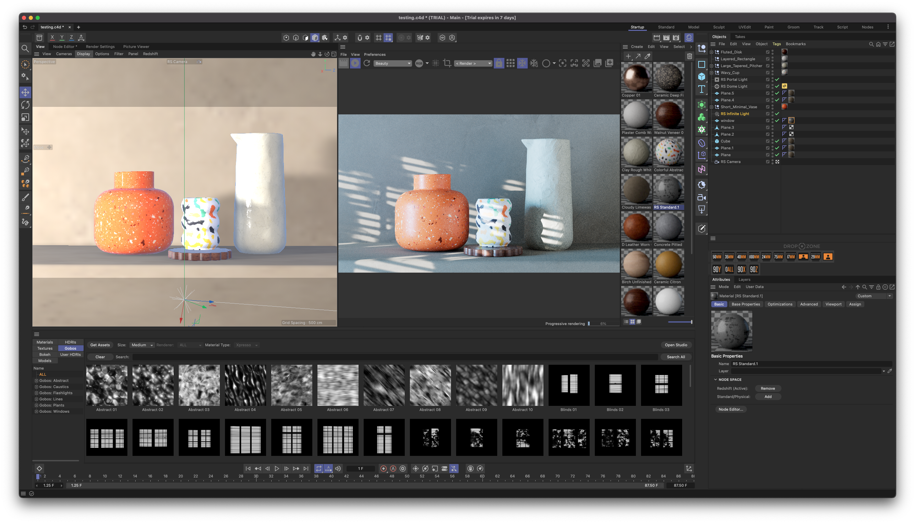Click the Text spline tool icon

point(701,89)
